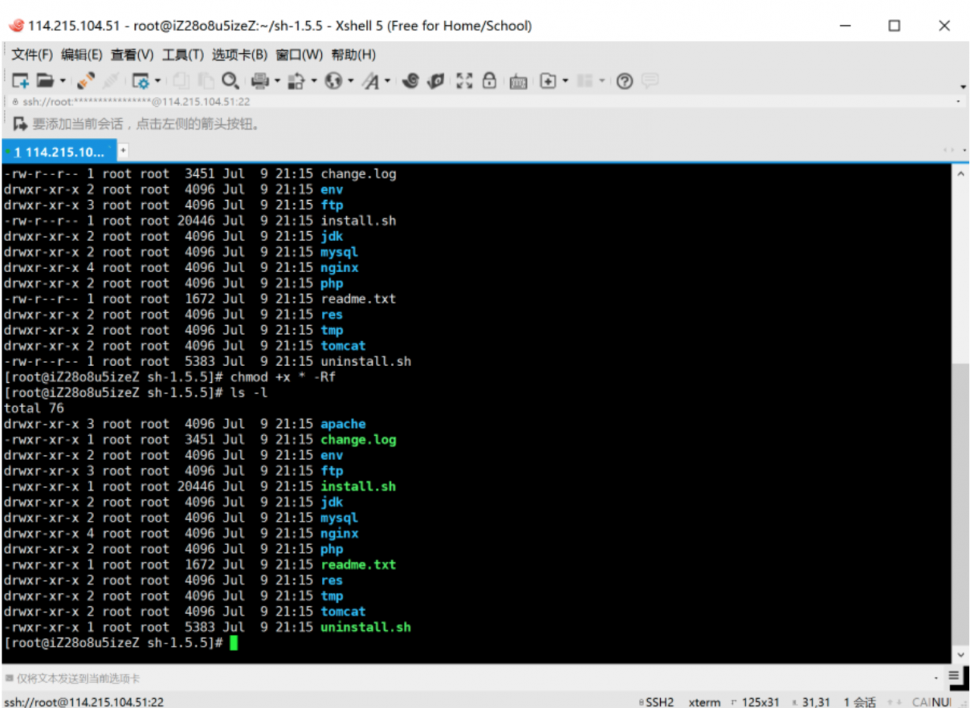Expand the Font dropdown arrow
Viewport: 970px width, 708px height.
(x=387, y=80)
